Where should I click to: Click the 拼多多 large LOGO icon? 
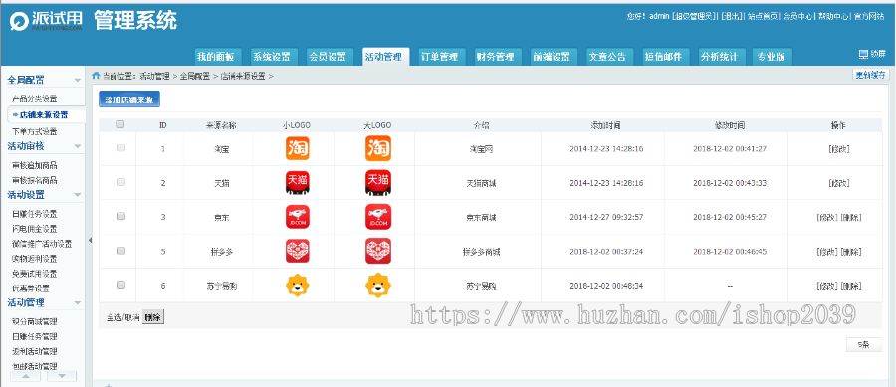(x=378, y=251)
